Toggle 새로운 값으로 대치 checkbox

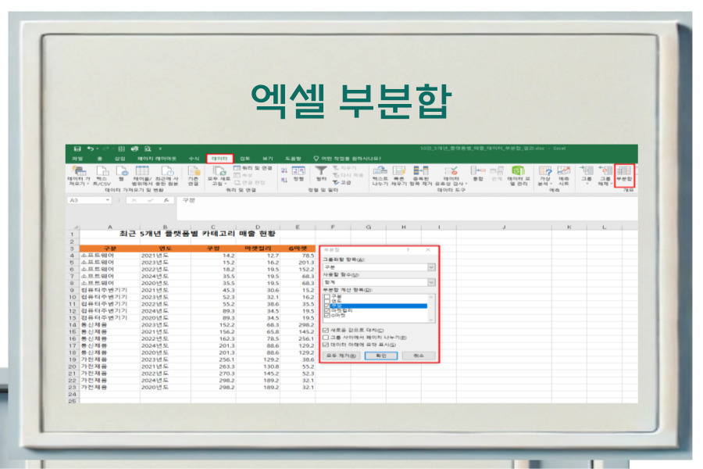point(326,331)
